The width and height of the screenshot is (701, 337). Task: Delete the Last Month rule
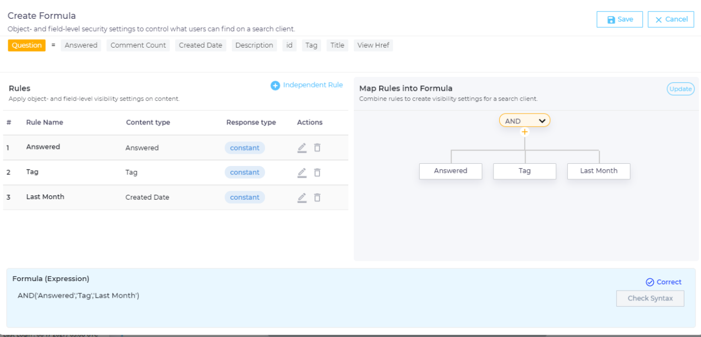pyautogui.click(x=317, y=198)
